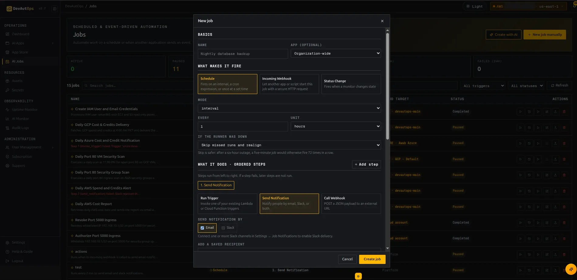This screenshot has width=577, height=280.
Task: Open the Mode interval dropdown
Action: coord(289,108)
